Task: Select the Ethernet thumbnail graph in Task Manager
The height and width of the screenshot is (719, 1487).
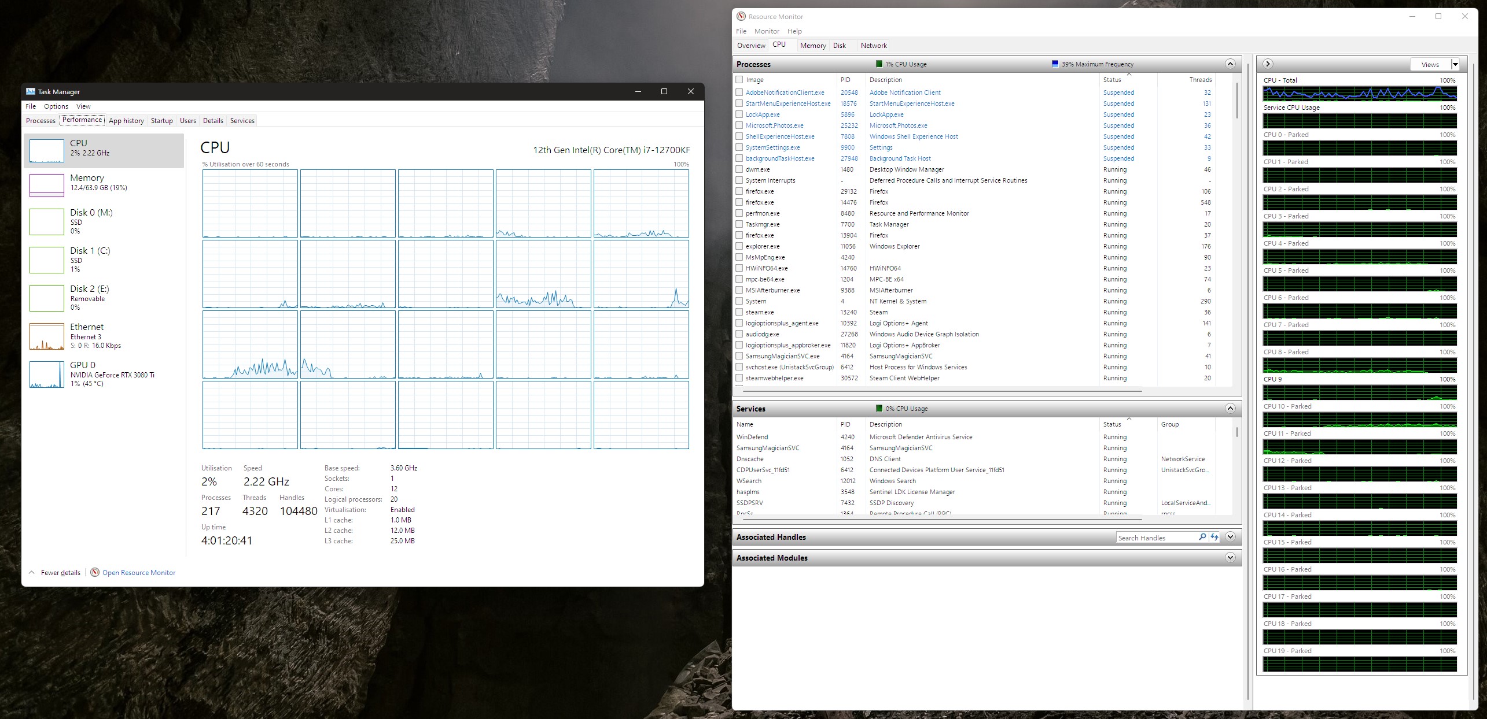Action: tap(47, 336)
